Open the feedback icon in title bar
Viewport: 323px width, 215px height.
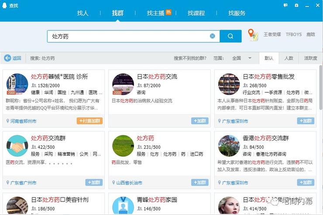pyautogui.click(x=285, y=5)
